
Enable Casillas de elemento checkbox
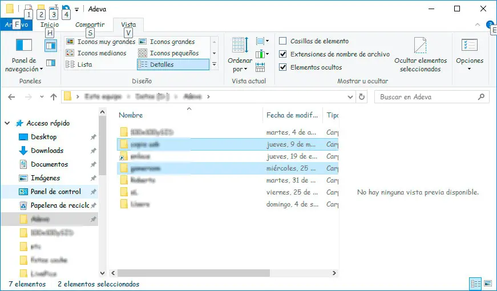coord(282,41)
